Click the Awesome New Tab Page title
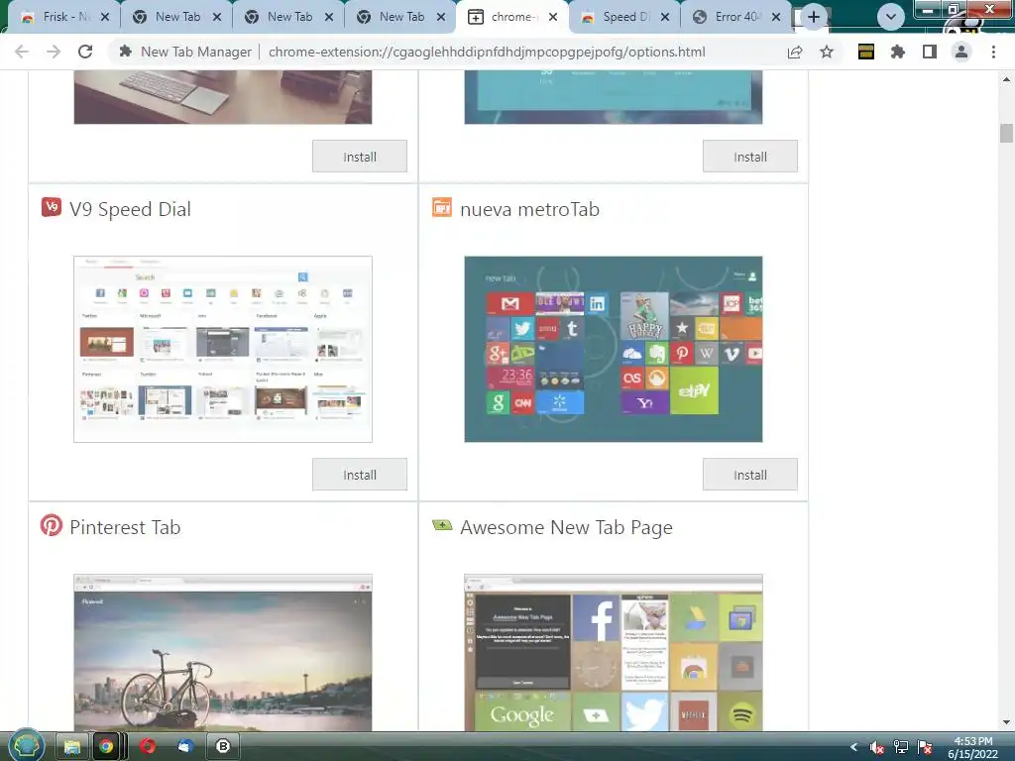 tap(566, 528)
